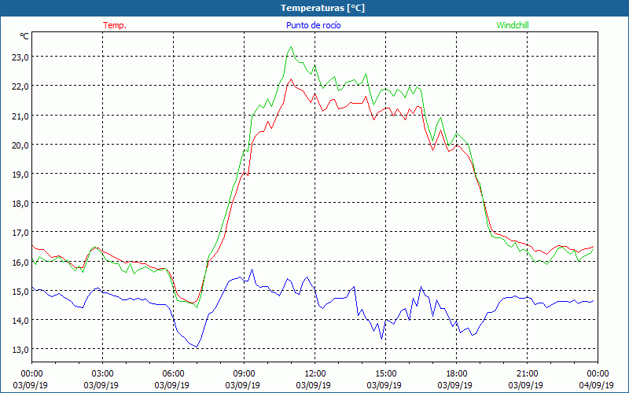Click the '14,0' y-axis value
Screen dimensions: 629x393
coord(20,321)
